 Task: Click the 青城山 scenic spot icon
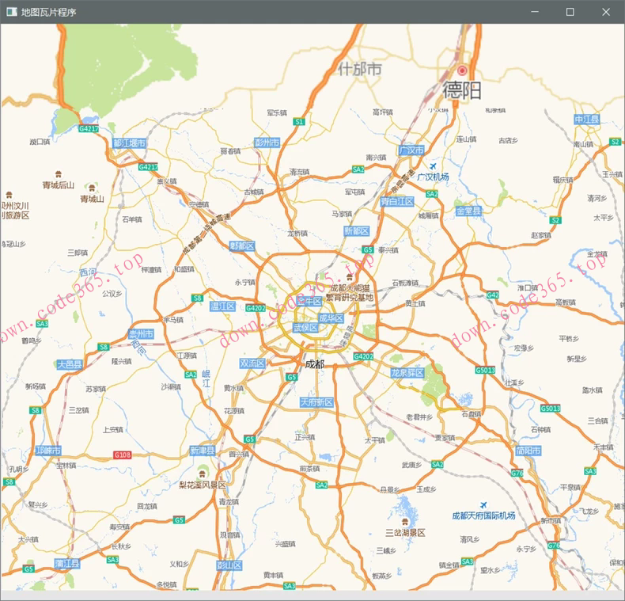(92, 188)
